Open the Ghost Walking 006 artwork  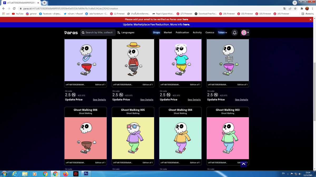pyautogui.click(x=86, y=138)
